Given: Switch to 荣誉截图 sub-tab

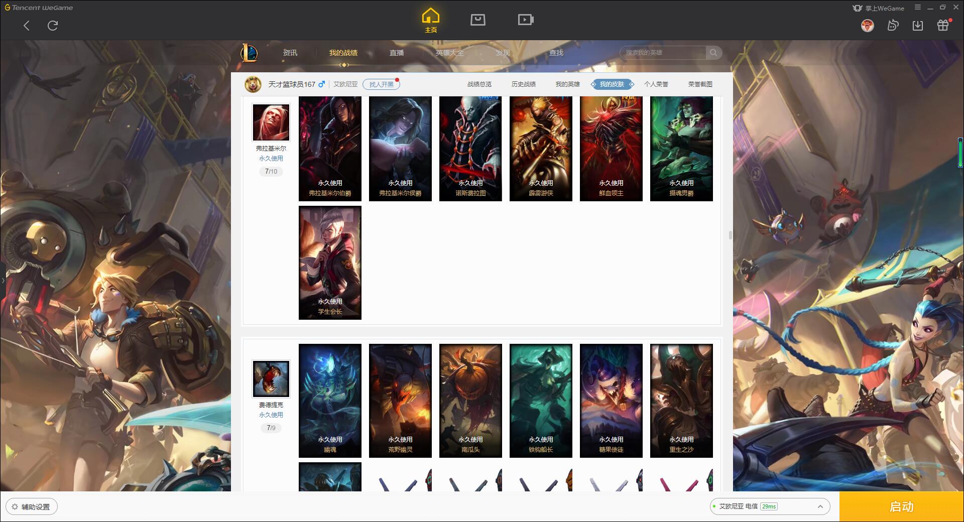Looking at the screenshot, I should [700, 84].
